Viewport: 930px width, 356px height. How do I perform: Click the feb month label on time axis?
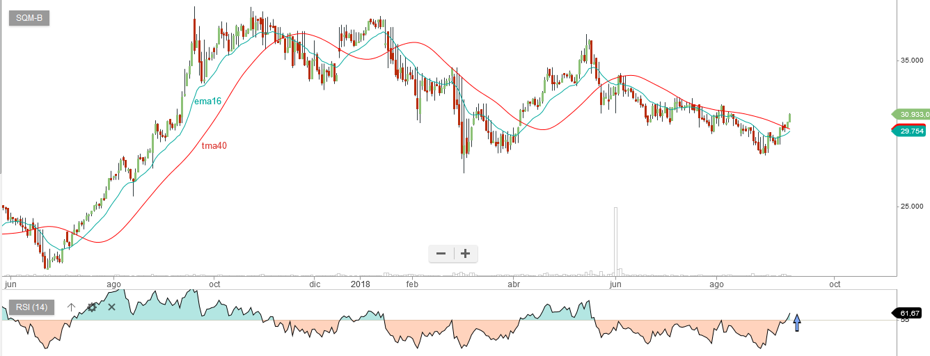click(x=411, y=284)
